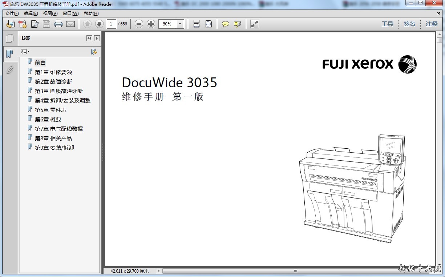Viewport: 445px width, 277px height.
Task: Click the email envelope icon
Action: tap(70, 24)
